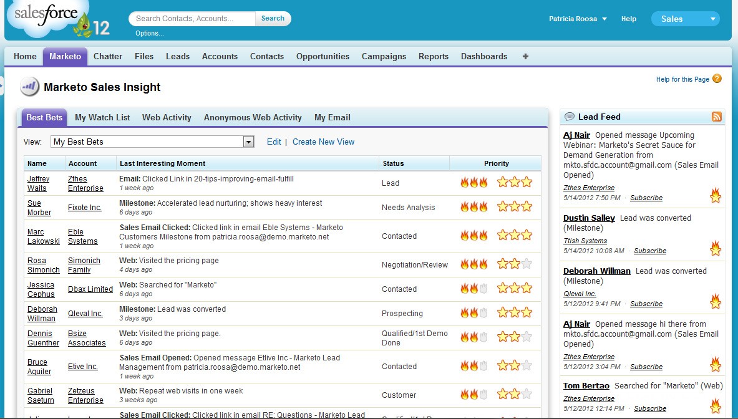Subscribe to Dustin Salley feed item
The image size is (738, 419).
(x=650, y=251)
